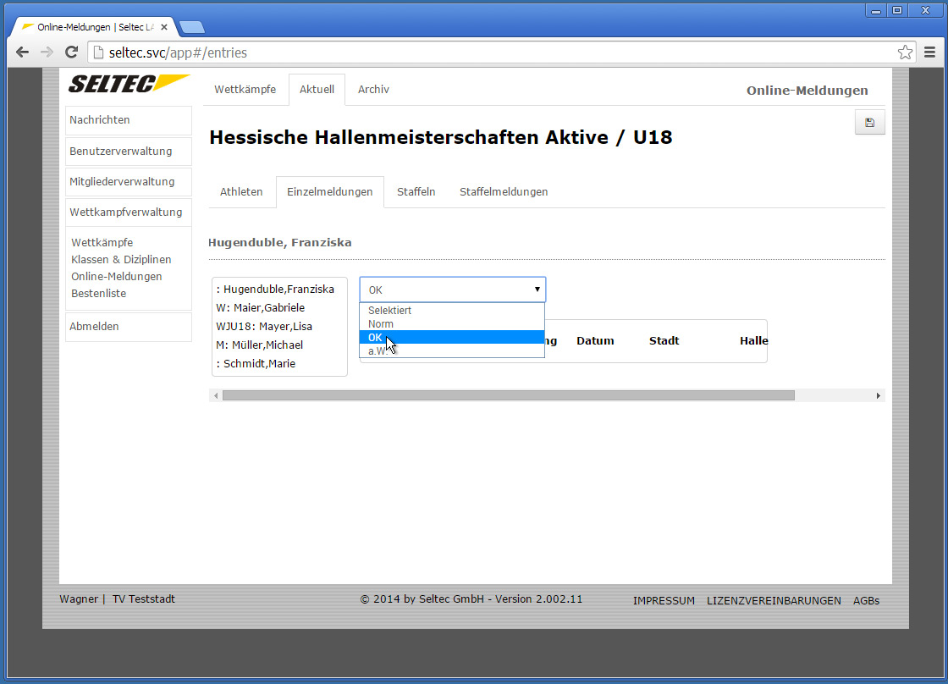
Task: Click the Hugenduble, Franziska heading
Action: [x=280, y=242]
